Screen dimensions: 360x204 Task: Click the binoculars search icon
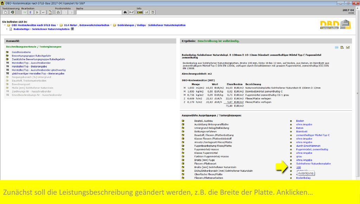click(125, 12)
